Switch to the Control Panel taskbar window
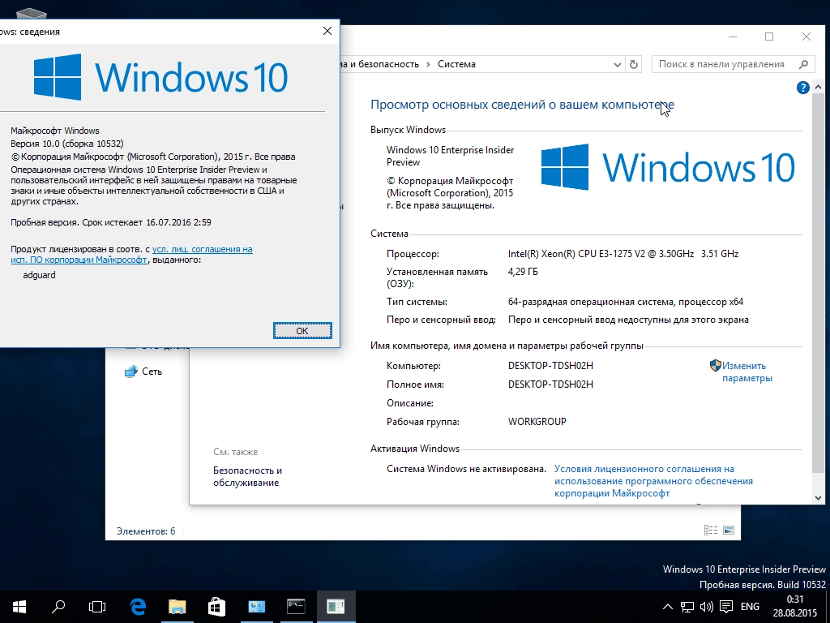Screen dimensions: 830x623 click(256, 607)
